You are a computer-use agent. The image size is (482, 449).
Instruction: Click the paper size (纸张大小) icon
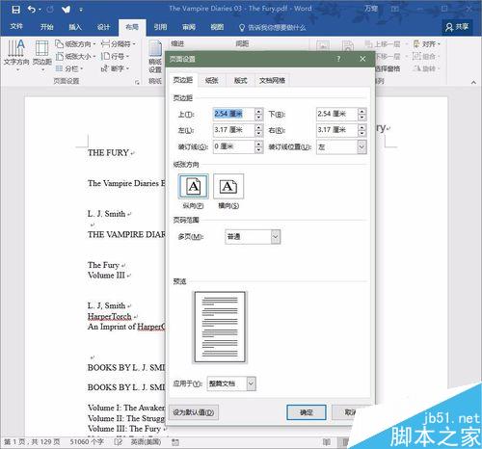coord(59,57)
